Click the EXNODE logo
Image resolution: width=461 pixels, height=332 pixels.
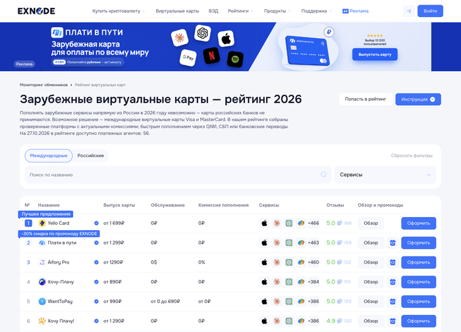[x=36, y=11]
